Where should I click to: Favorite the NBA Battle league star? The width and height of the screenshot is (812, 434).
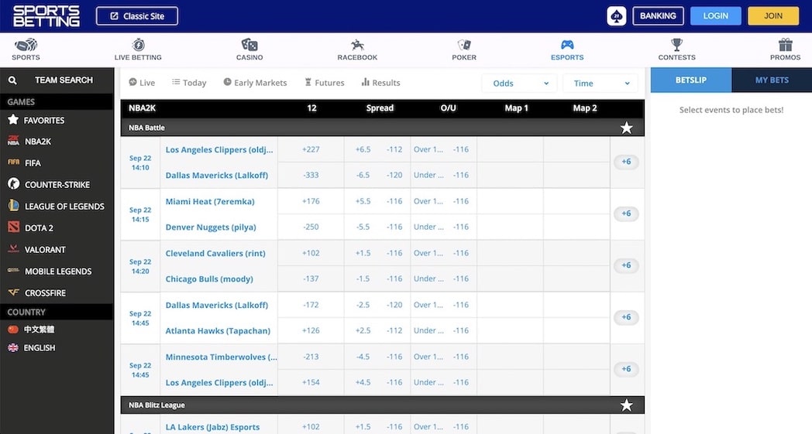[x=627, y=128]
